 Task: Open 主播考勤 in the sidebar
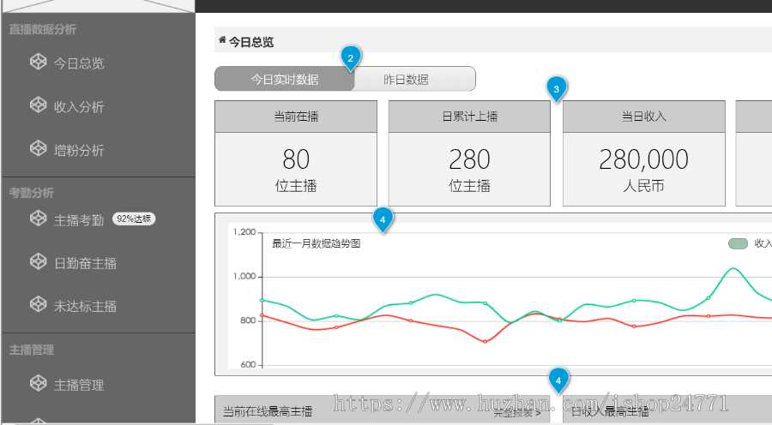point(79,220)
